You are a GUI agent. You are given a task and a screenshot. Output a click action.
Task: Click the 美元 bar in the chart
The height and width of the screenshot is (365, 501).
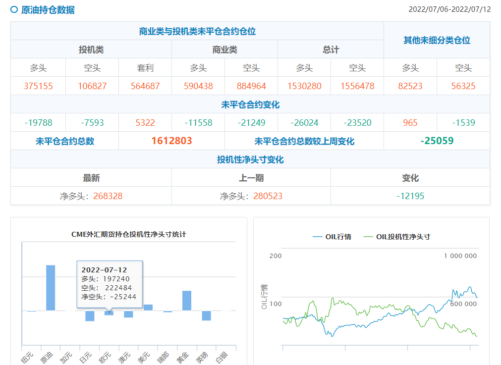[x=148, y=308]
